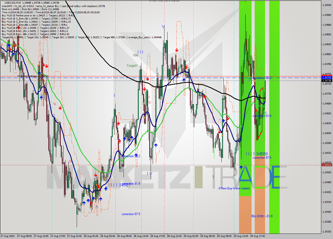Click the blue V check mark above the '100' label
333x239 pixels.
[x=163, y=26]
